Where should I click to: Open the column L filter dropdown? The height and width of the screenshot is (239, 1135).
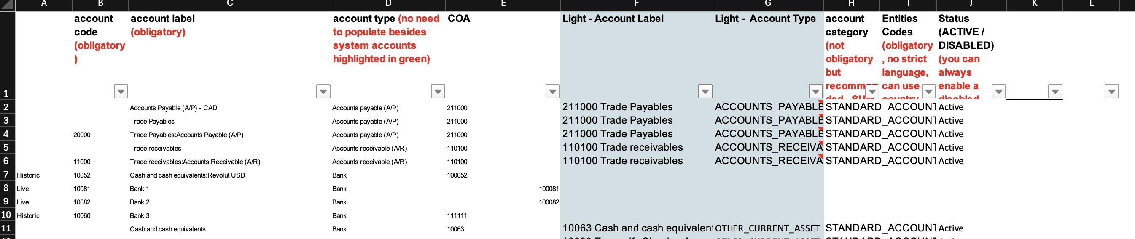[1112, 91]
